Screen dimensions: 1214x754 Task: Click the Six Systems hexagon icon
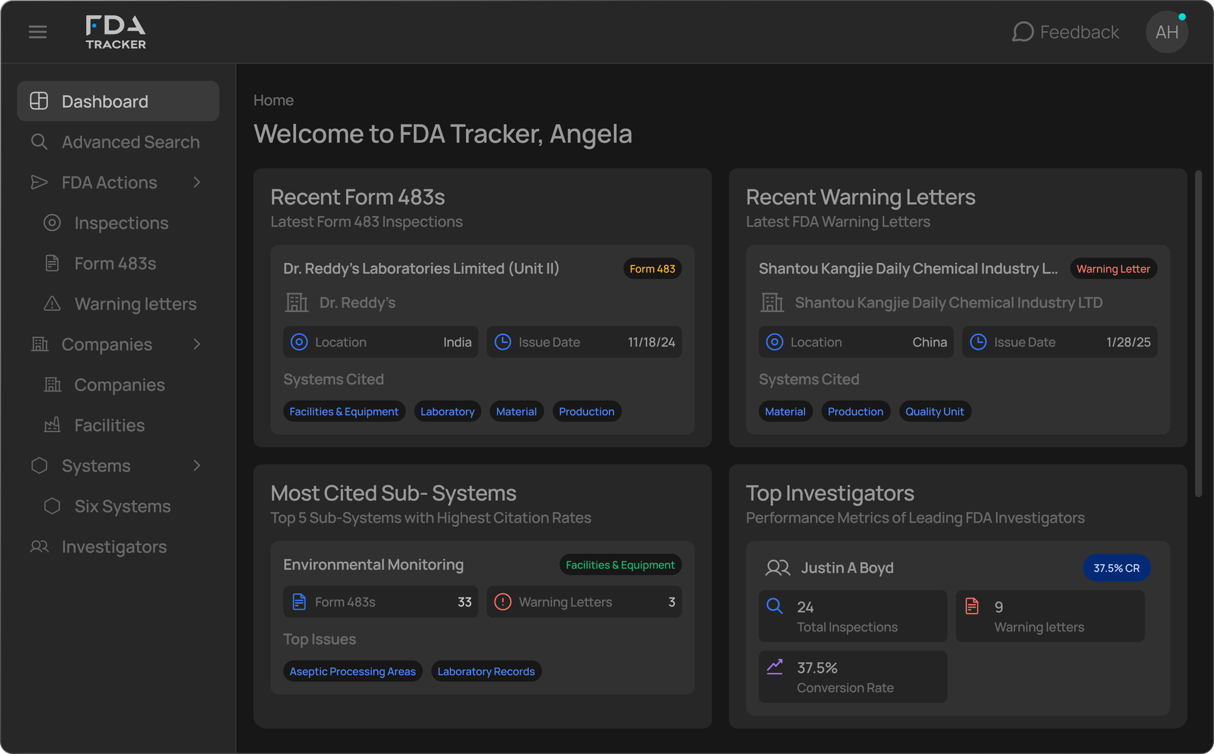pyautogui.click(x=52, y=506)
